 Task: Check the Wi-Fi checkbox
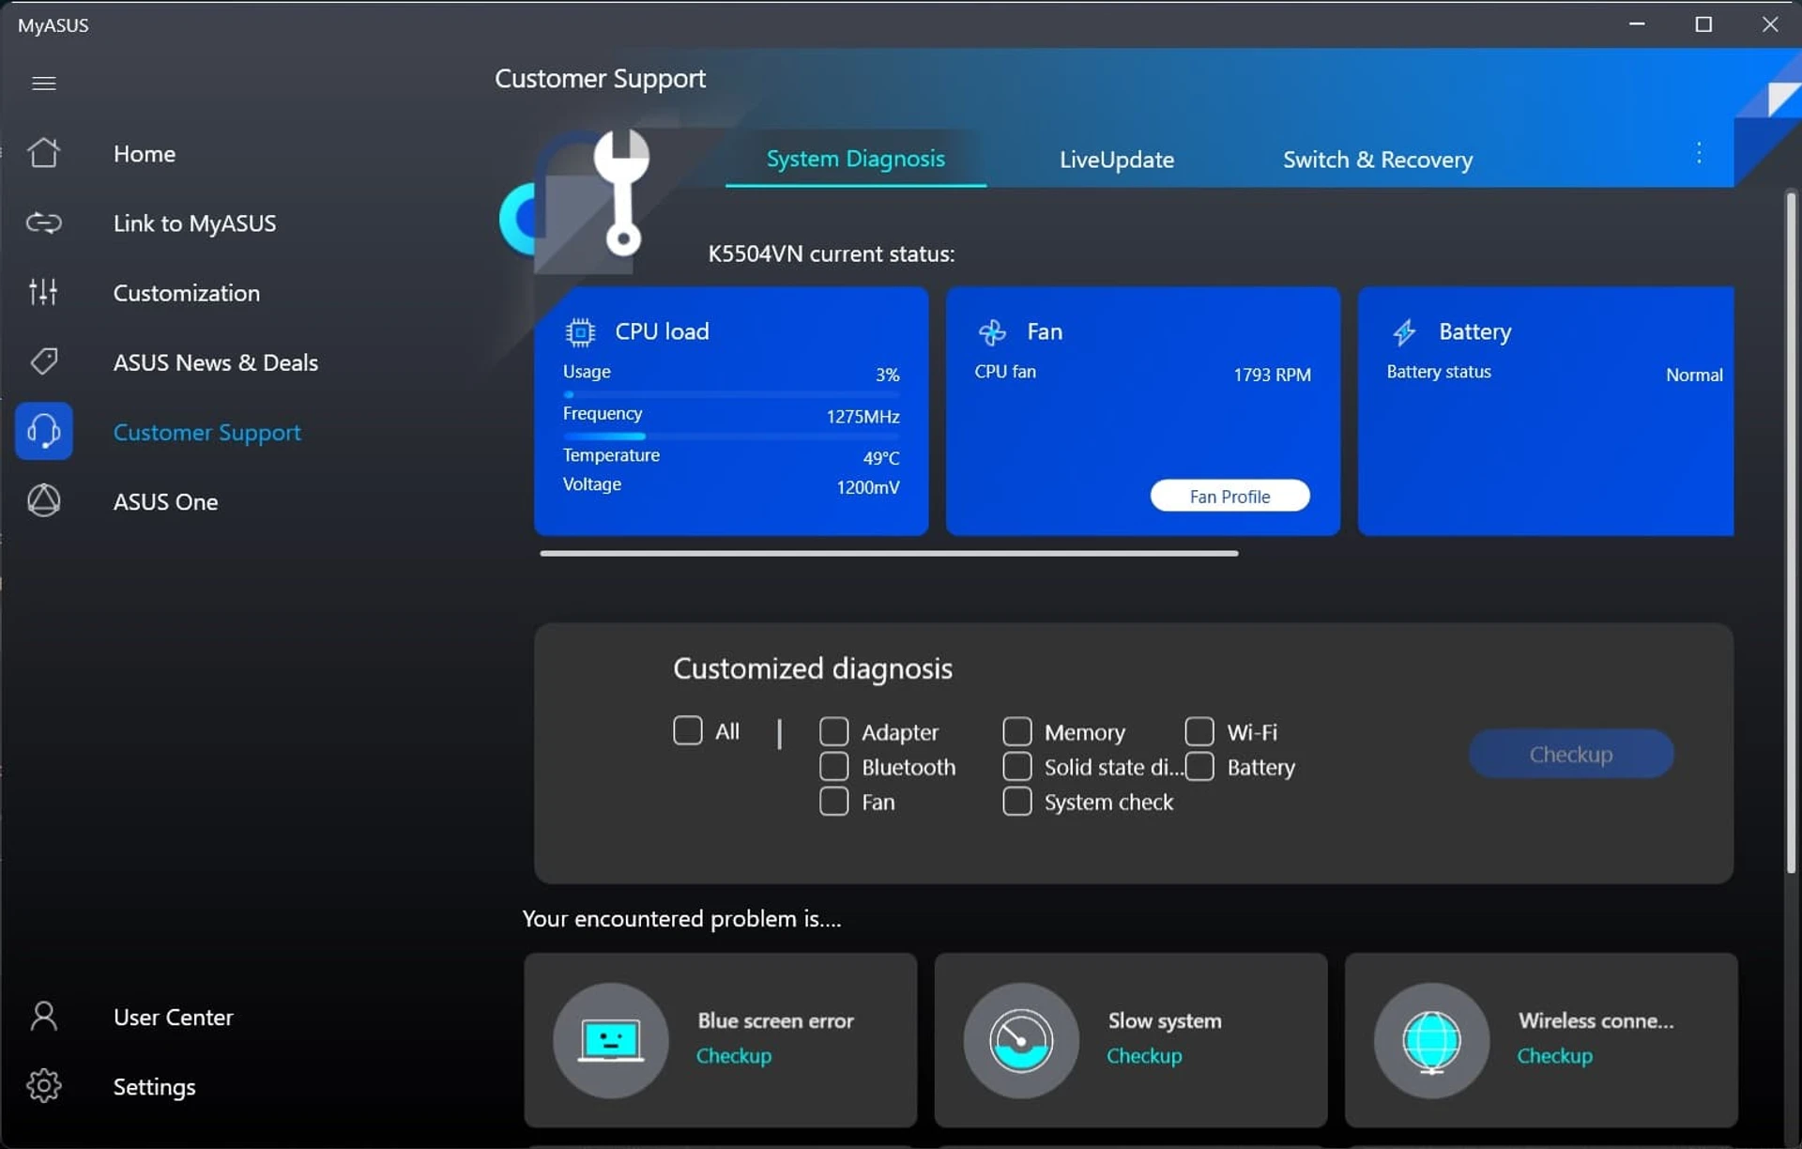pos(1199,731)
